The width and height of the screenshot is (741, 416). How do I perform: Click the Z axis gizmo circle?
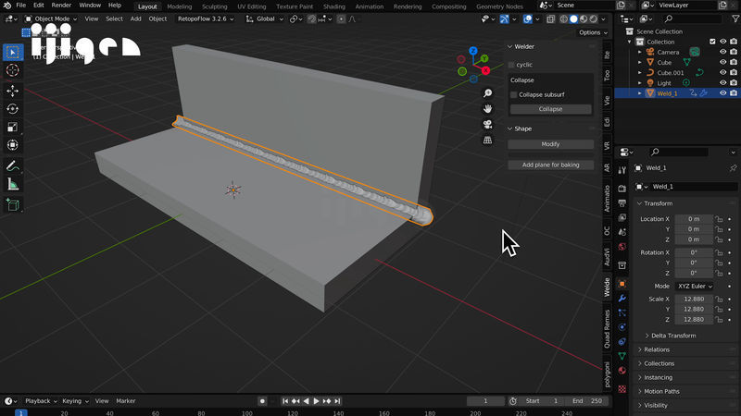[473, 51]
